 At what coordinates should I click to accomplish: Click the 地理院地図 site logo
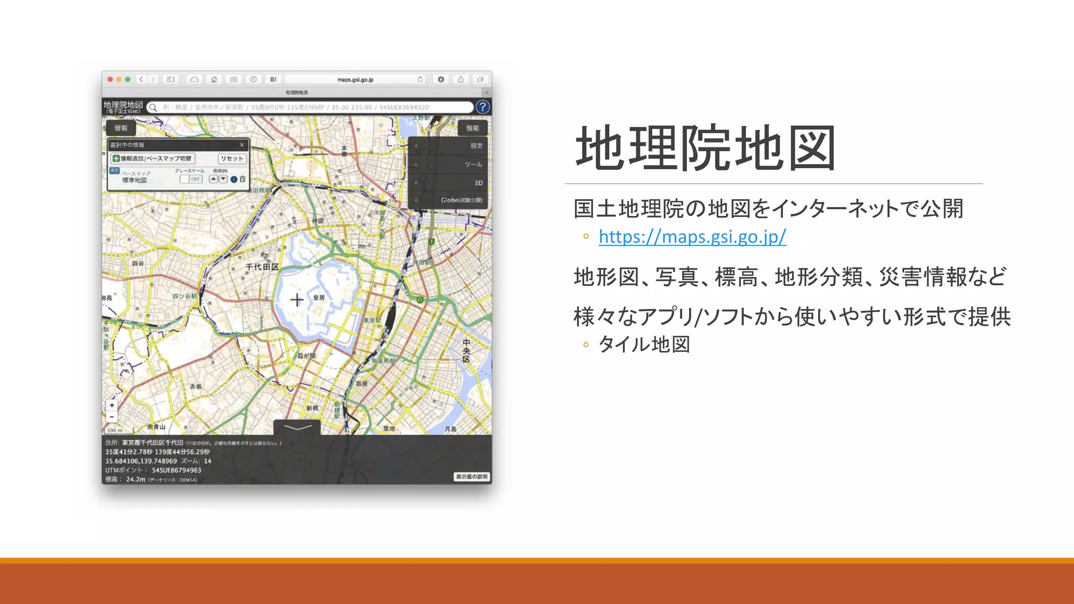tap(123, 107)
